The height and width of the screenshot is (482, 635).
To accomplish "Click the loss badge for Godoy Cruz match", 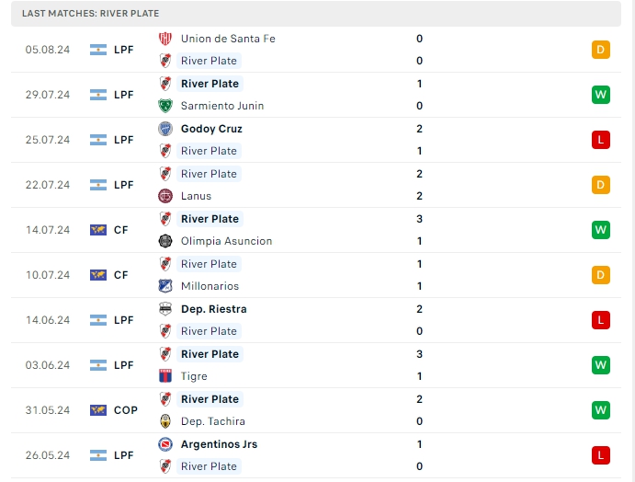I will (601, 140).
